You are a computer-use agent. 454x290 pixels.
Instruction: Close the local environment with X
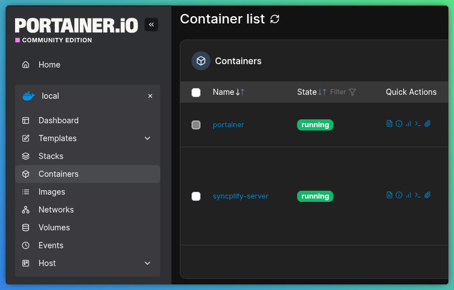150,96
